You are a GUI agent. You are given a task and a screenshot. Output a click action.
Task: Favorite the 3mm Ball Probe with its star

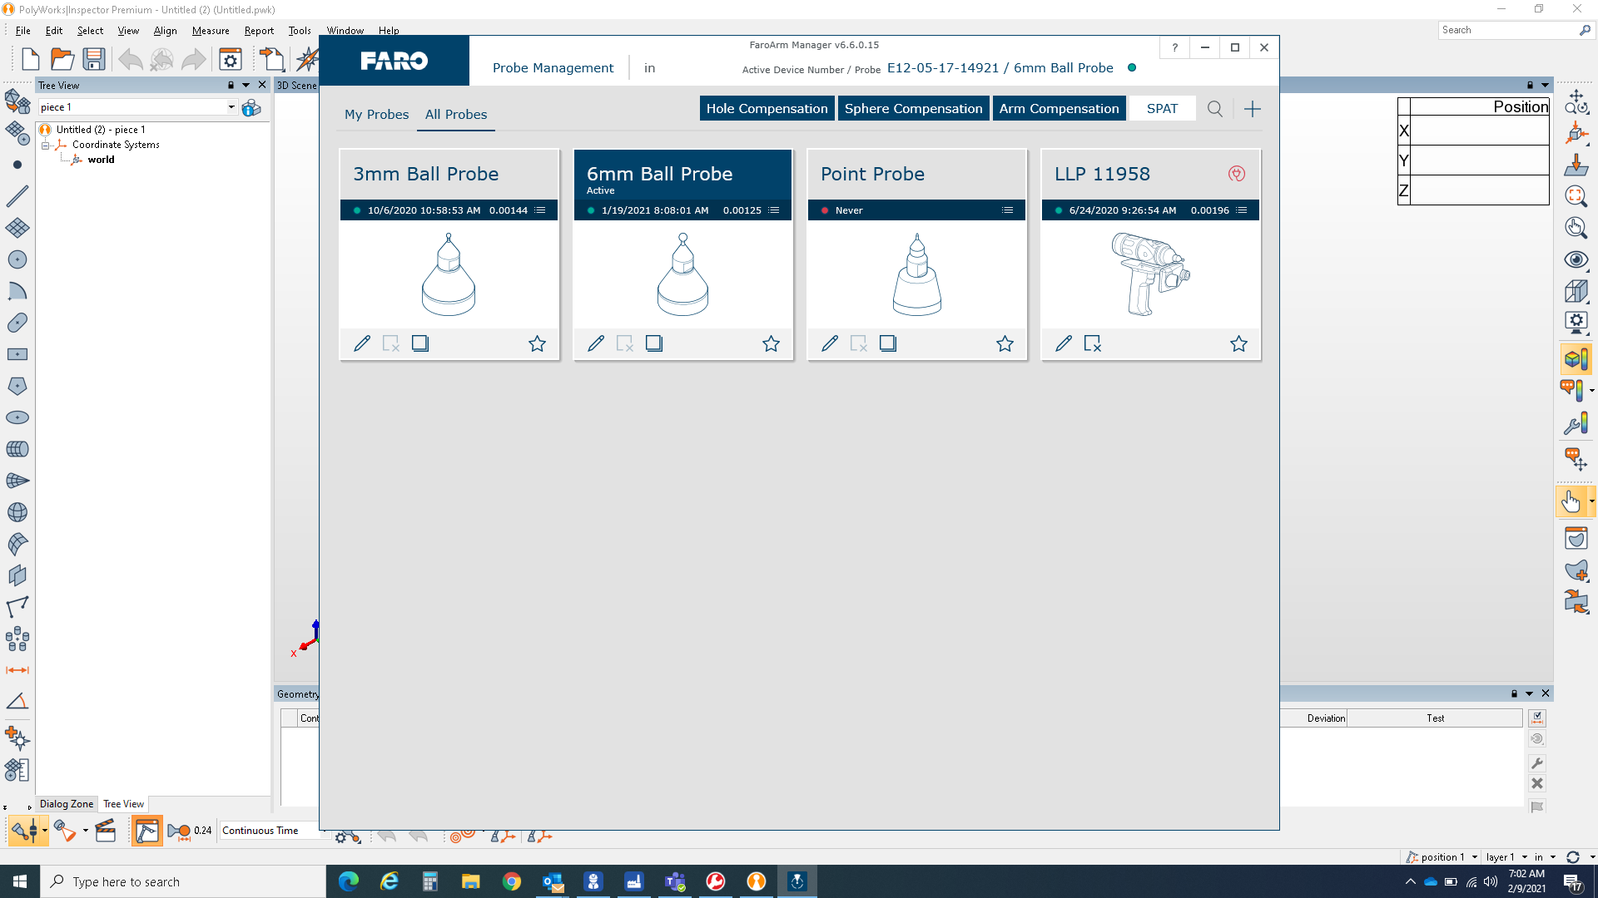click(538, 343)
